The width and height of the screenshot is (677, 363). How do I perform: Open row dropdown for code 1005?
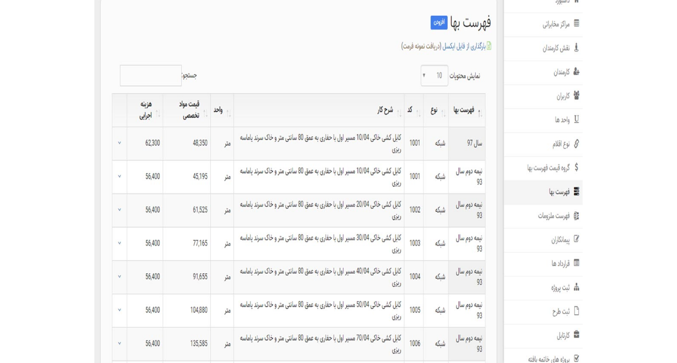[119, 310]
